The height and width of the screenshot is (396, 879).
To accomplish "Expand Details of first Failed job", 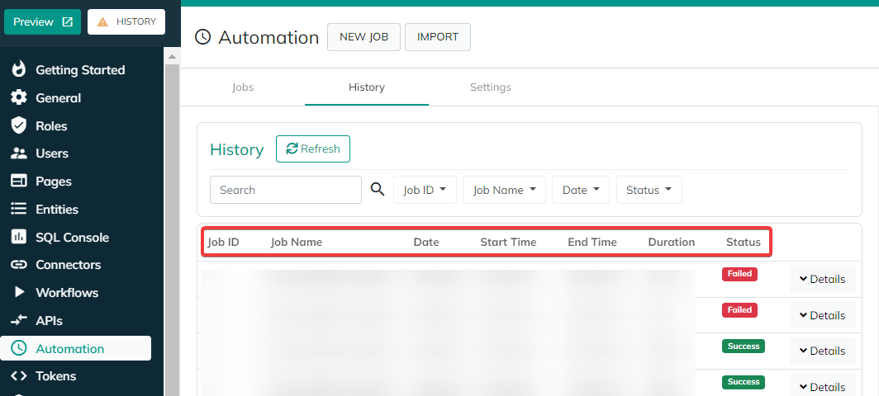I will 822,279.
